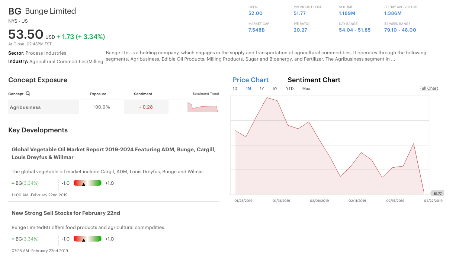Click the 02/06/2019 chart axis date
The height and width of the screenshot is (261, 459).
coord(319,201)
